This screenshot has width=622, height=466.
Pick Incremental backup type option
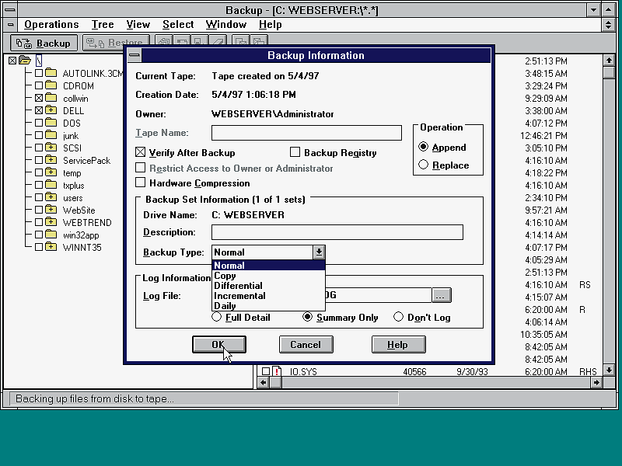pyautogui.click(x=239, y=296)
